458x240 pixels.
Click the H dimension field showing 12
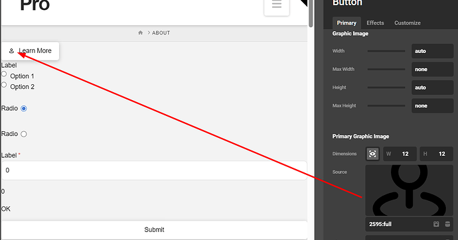pyautogui.click(x=436, y=154)
